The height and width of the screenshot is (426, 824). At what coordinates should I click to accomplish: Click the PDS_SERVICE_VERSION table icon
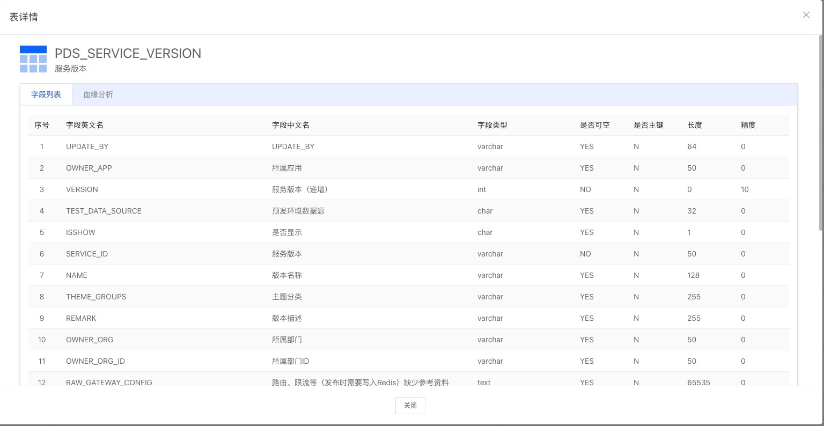coord(33,59)
